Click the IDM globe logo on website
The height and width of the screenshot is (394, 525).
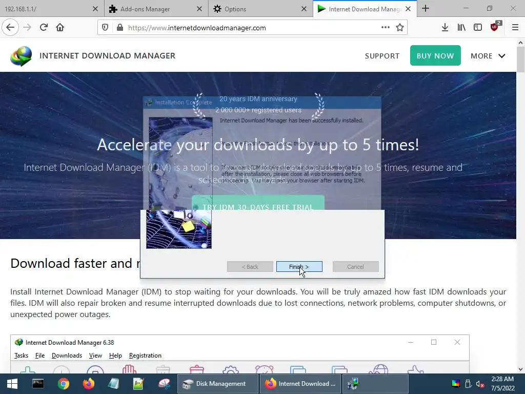pos(21,56)
